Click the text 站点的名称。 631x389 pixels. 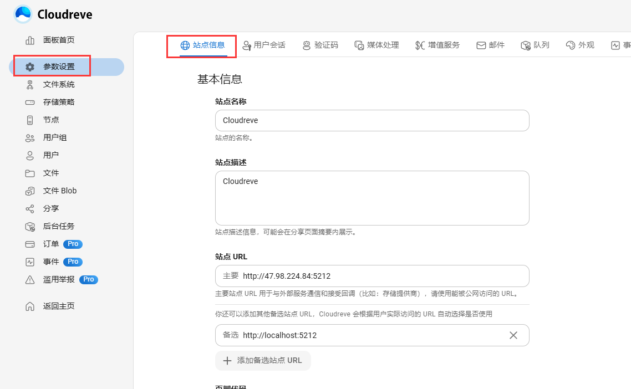(234, 138)
